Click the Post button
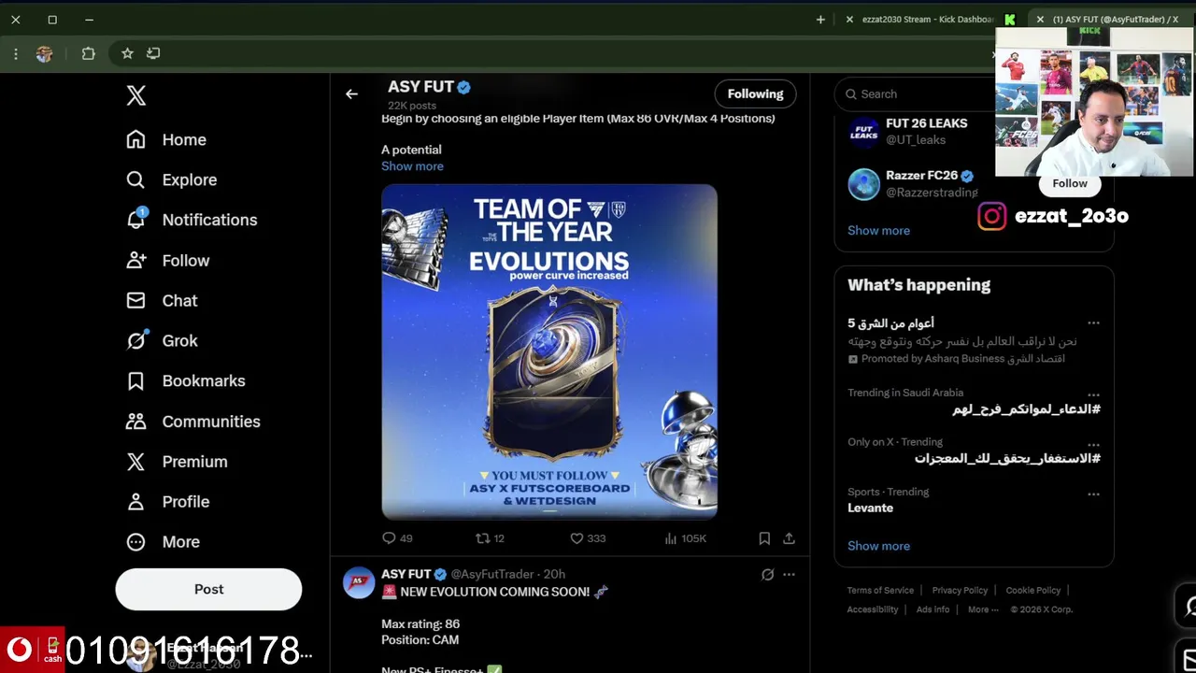This screenshot has width=1196, height=673. 208,589
